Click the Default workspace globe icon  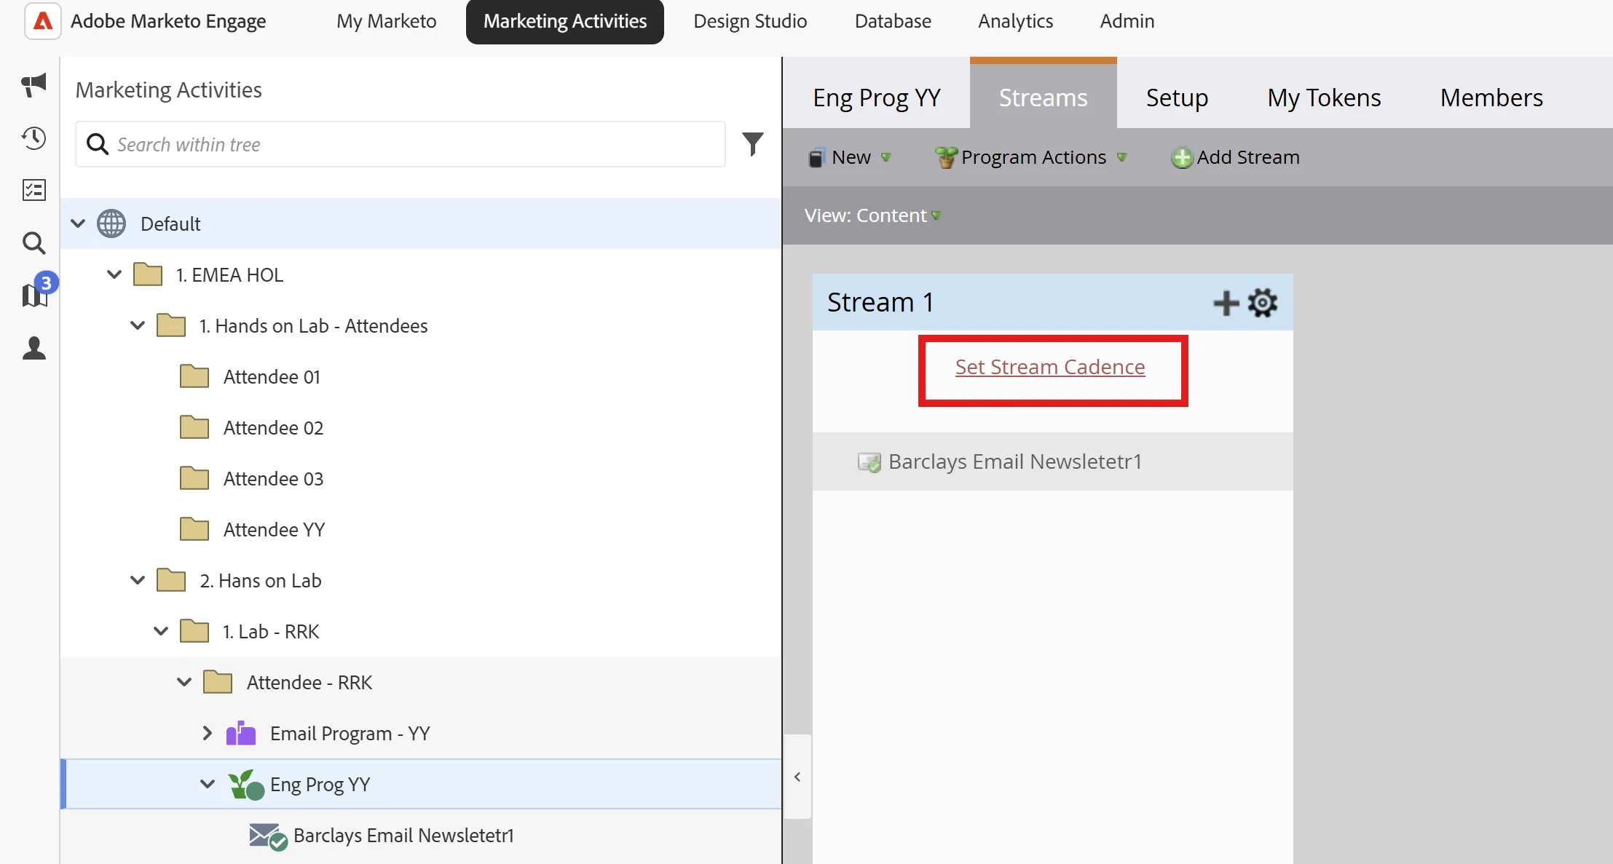pyautogui.click(x=111, y=223)
